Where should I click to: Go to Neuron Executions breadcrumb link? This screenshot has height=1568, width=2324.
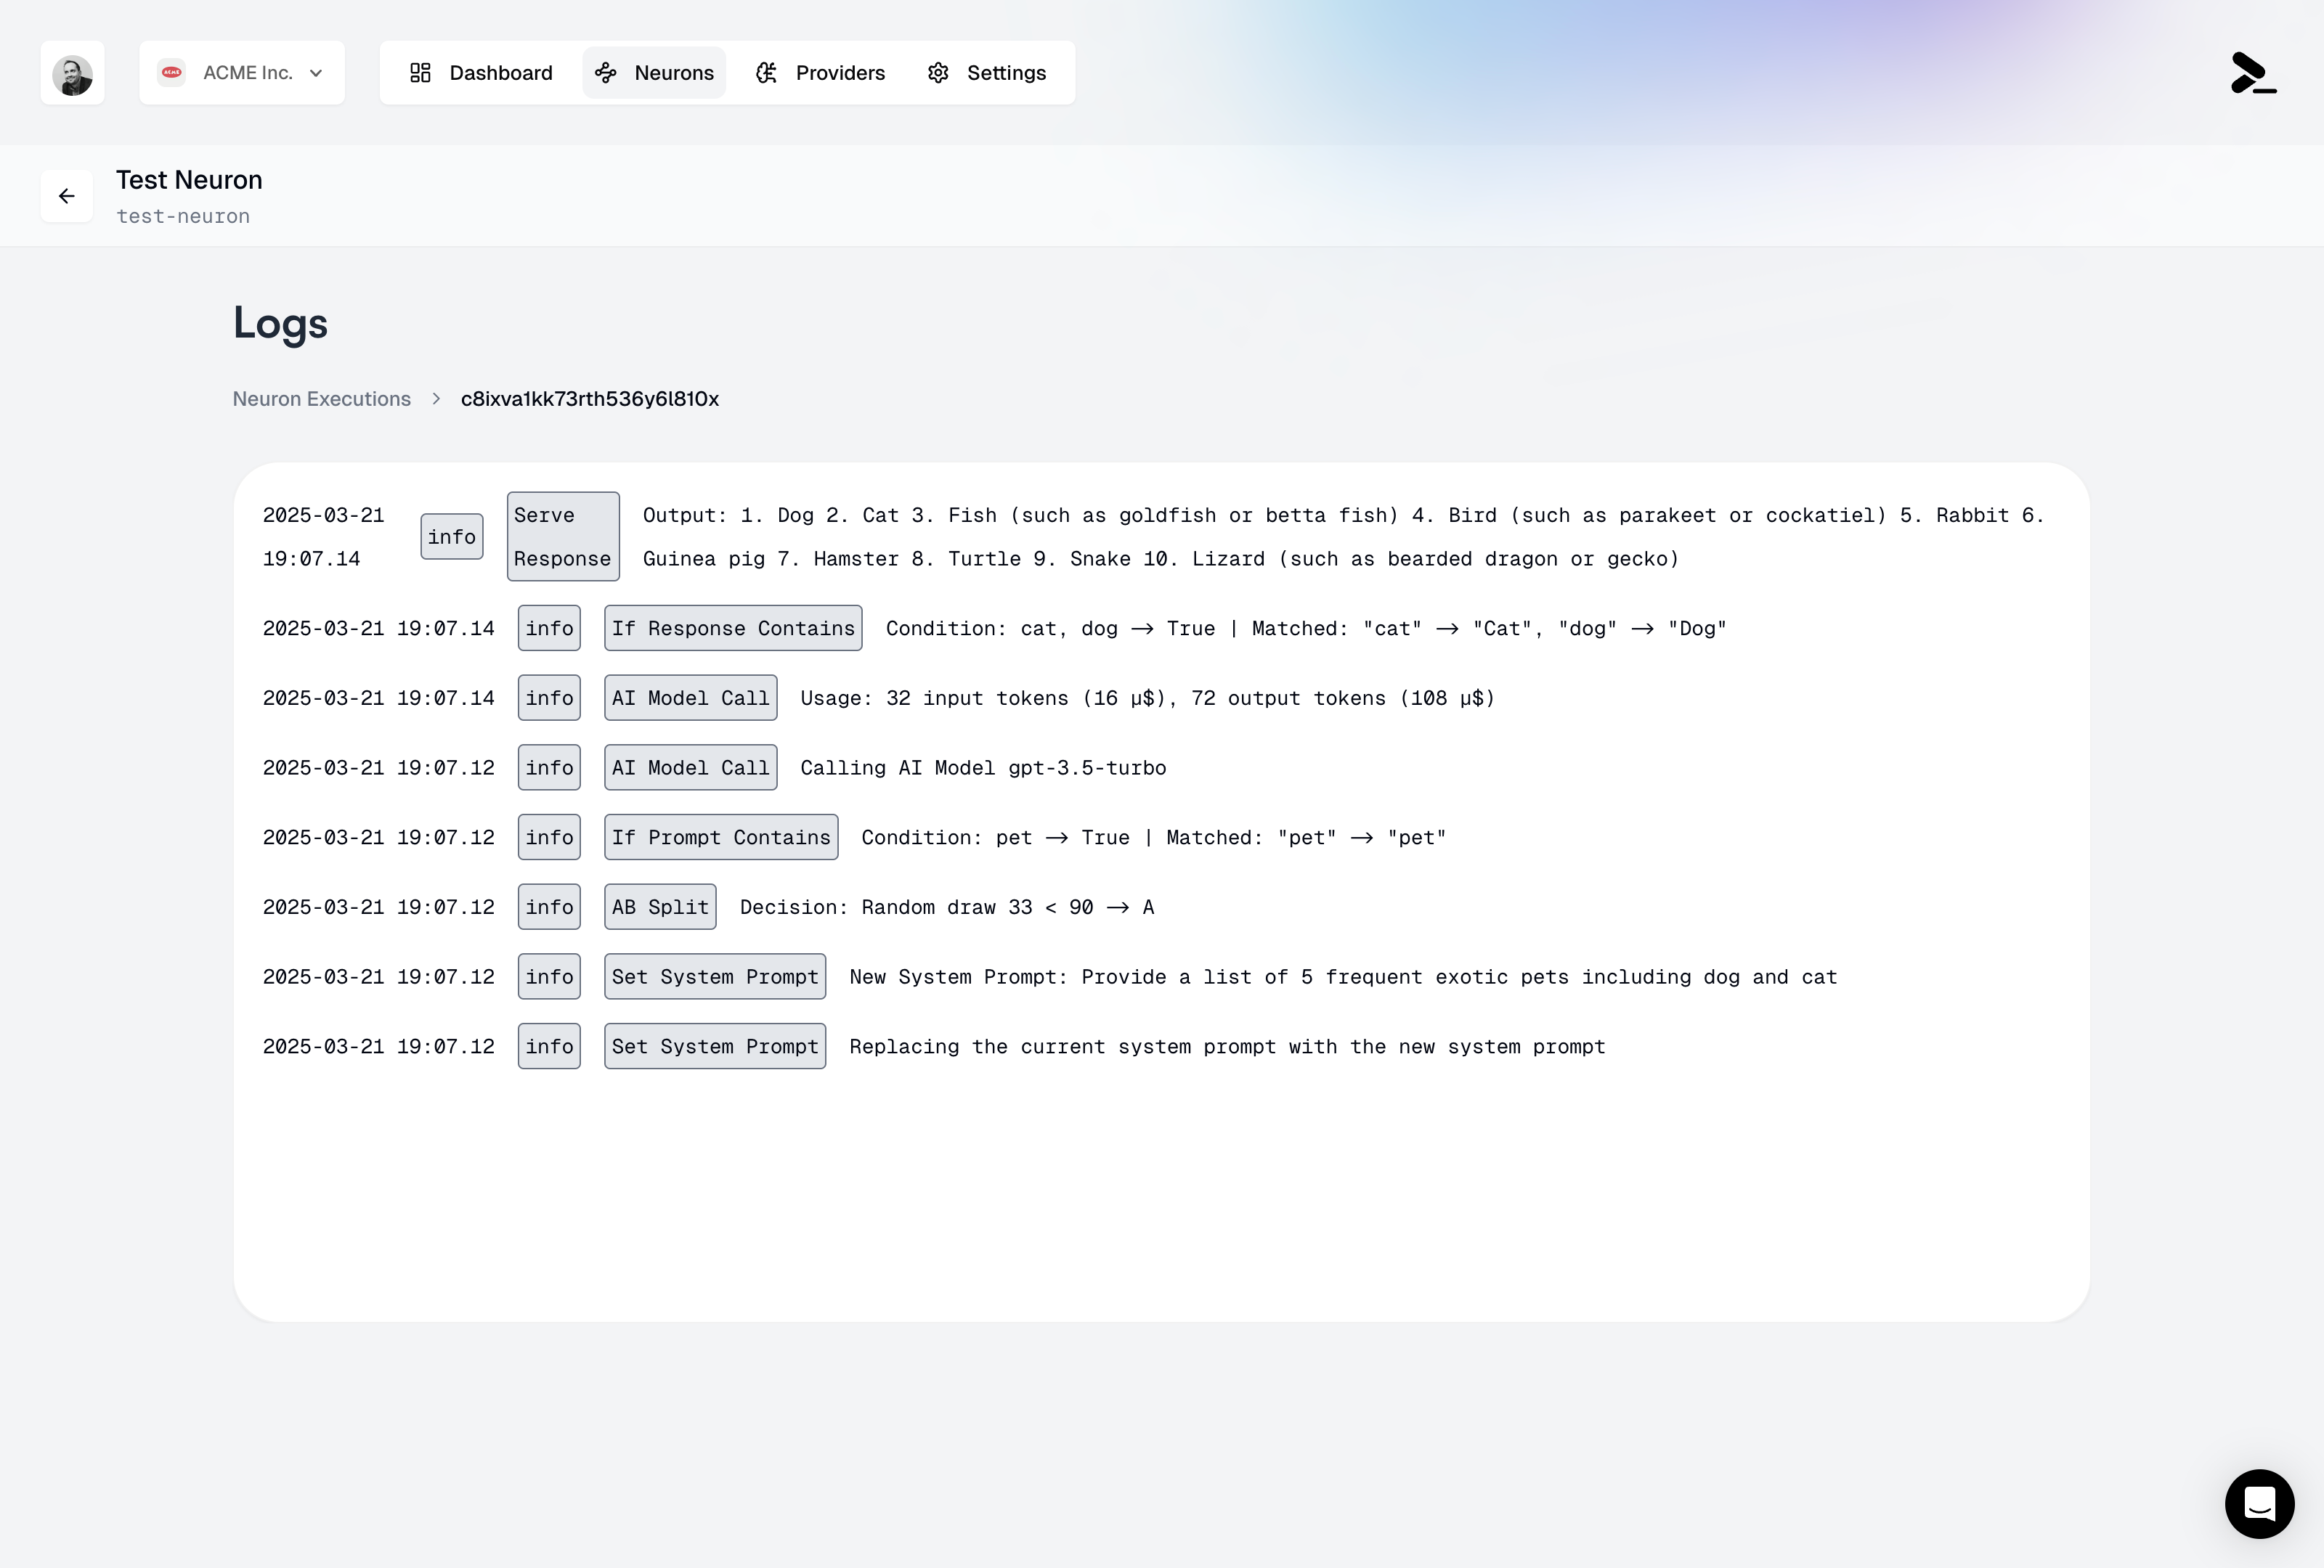tap(322, 399)
